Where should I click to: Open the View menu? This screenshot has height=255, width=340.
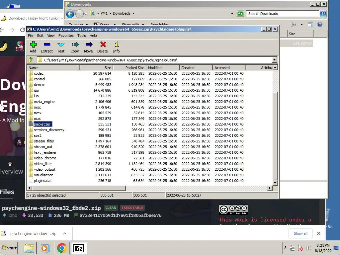[51, 36]
